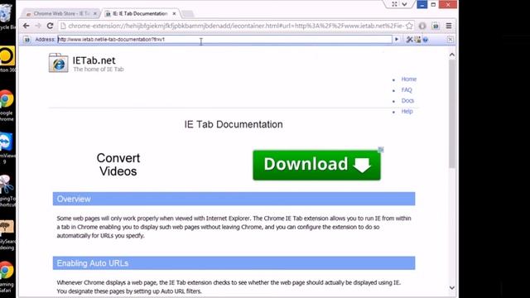Open the Help link
This screenshot has width=530, height=298.
click(x=407, y=111)
